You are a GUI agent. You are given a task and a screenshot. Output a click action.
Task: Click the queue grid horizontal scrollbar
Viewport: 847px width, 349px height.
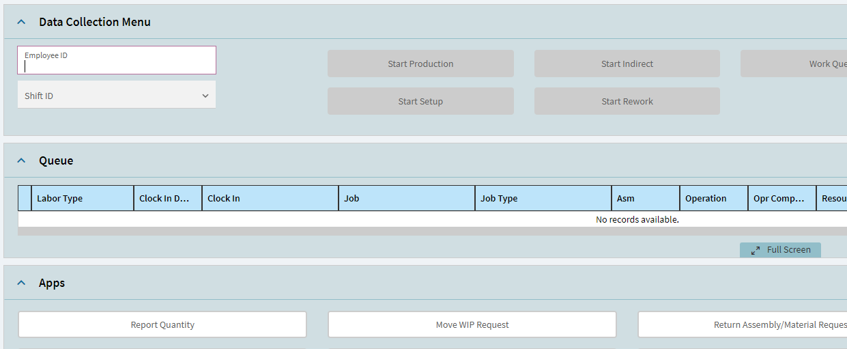click(x=432, y=232)
